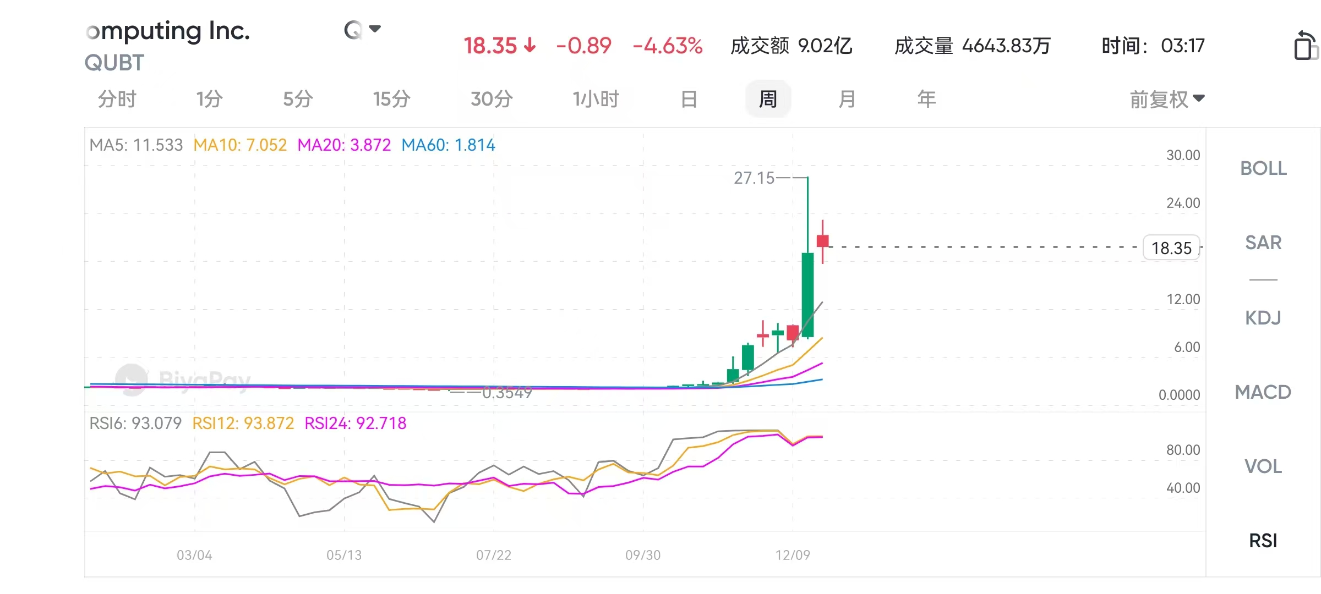
Task: Select the 1分 interval tab
Action: point(209,99)
